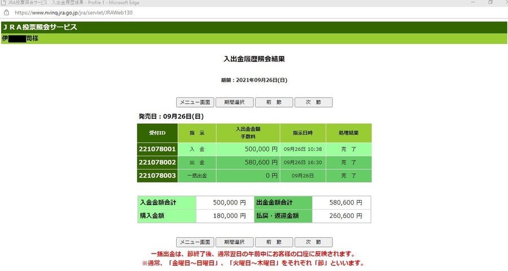The image size is (508, 271).
Task: Select the lower 期間選択 button
Action: coord(234,242)
